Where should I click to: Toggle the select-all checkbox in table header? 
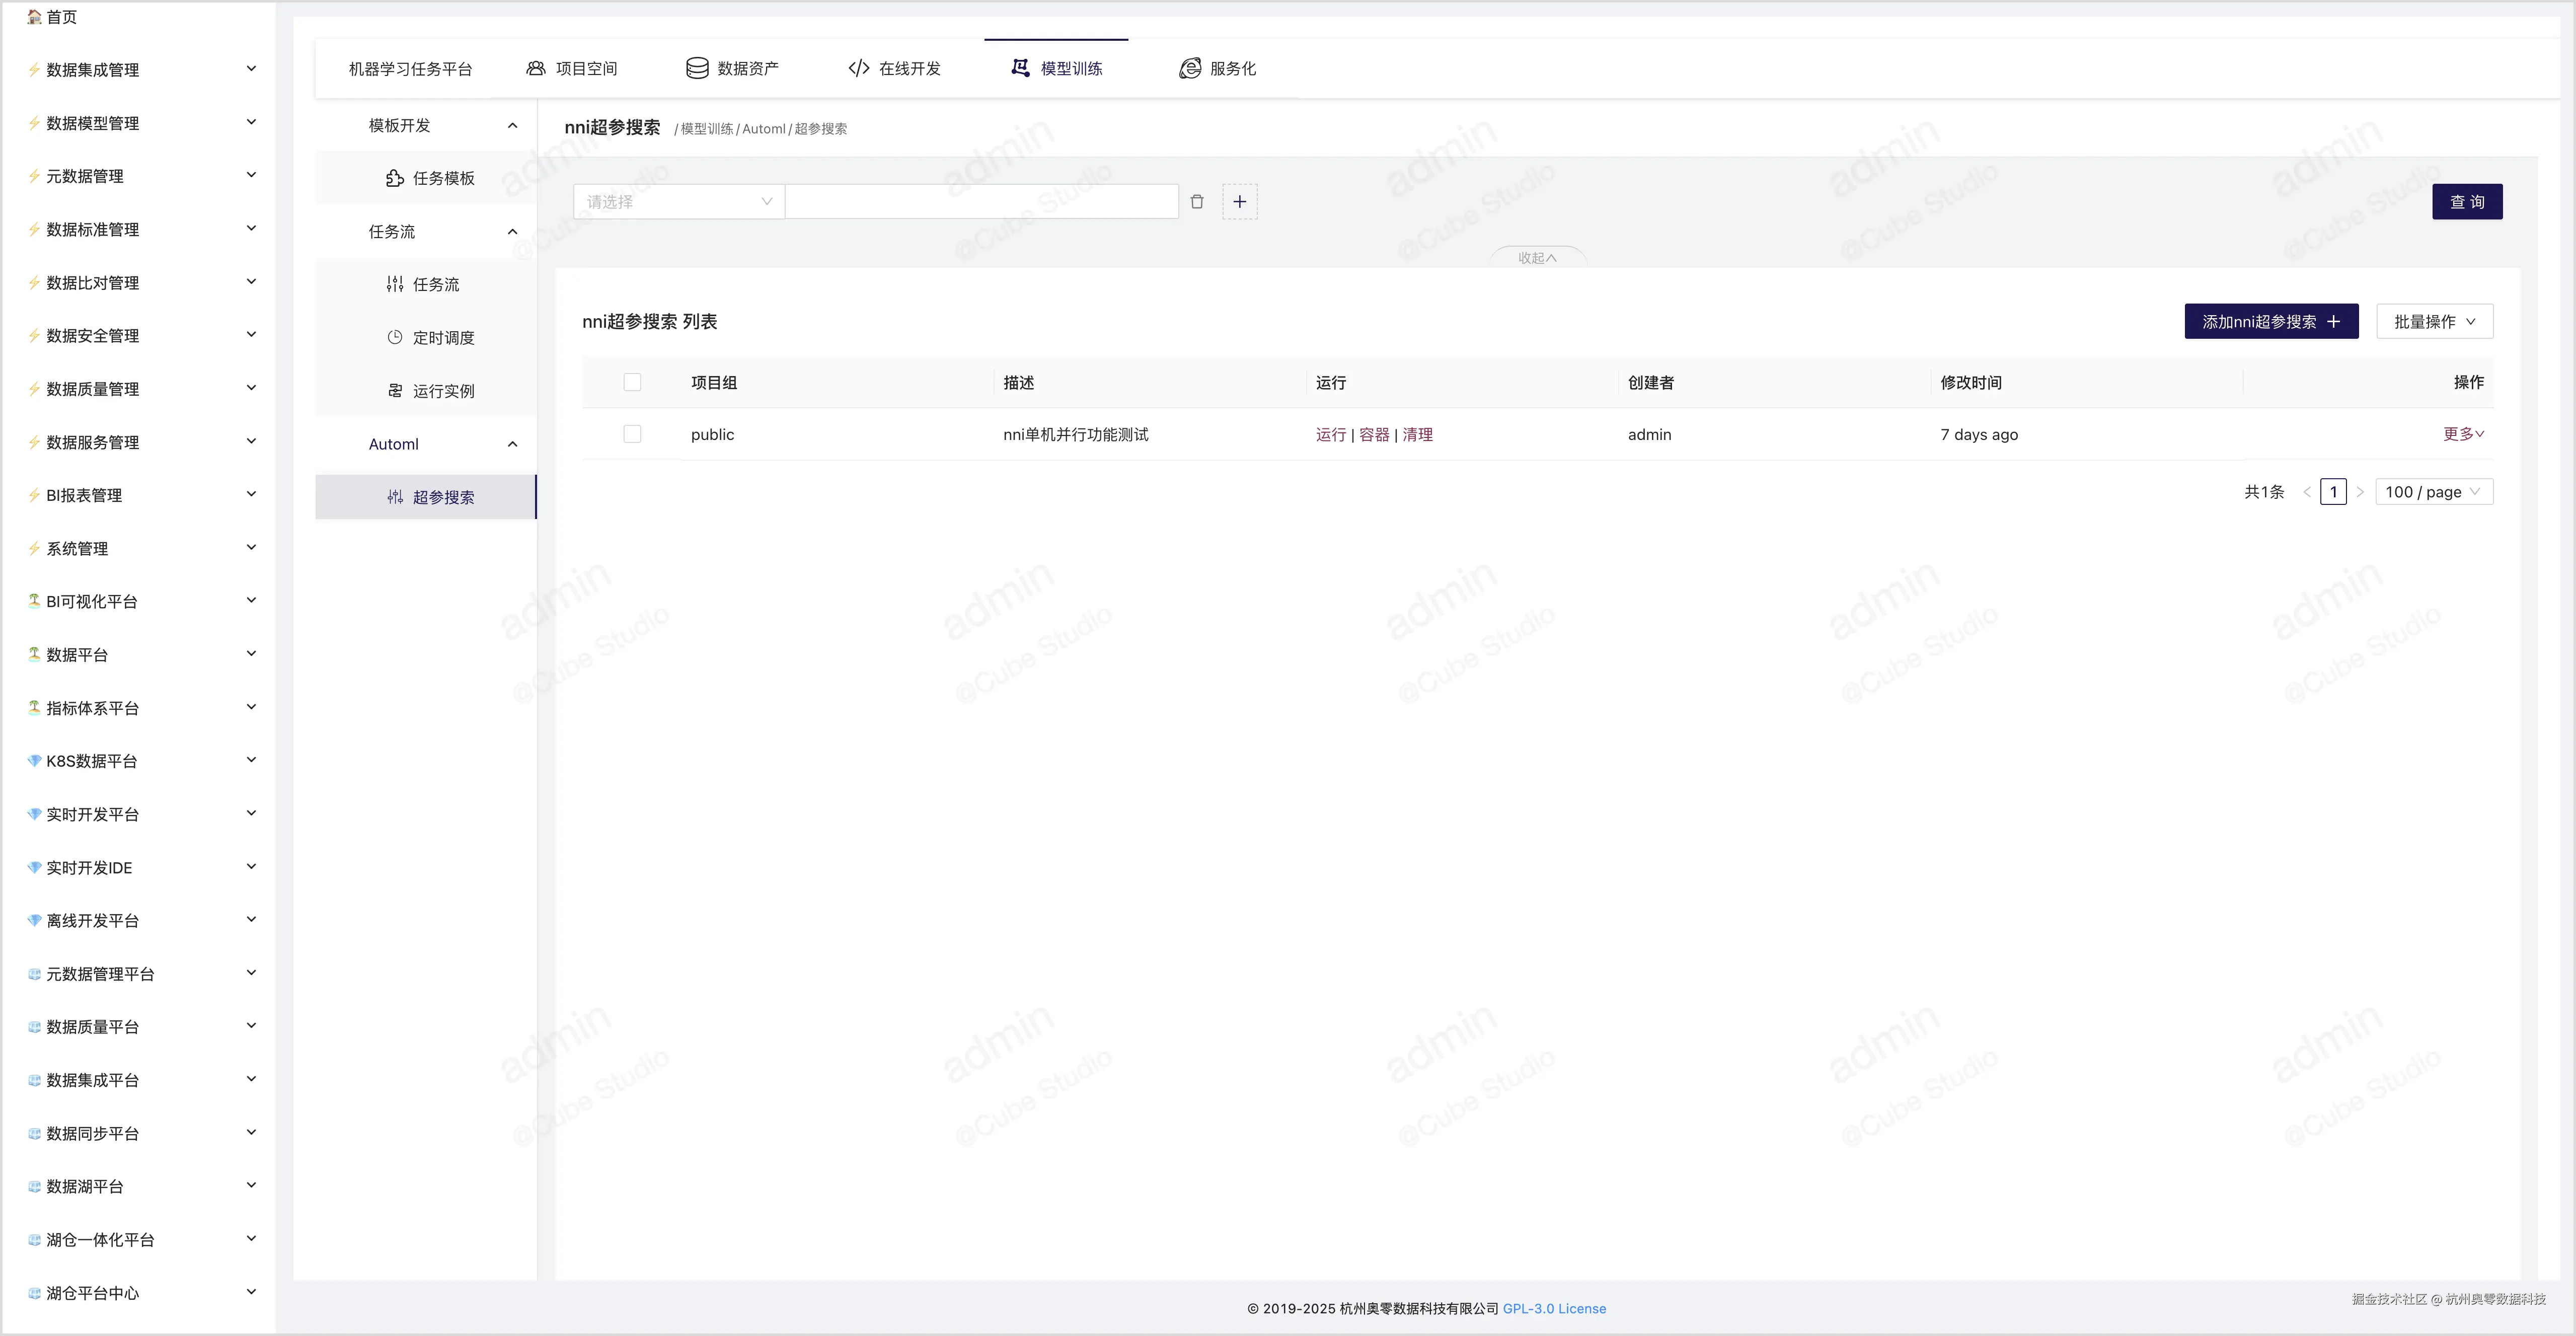[632, 382]
